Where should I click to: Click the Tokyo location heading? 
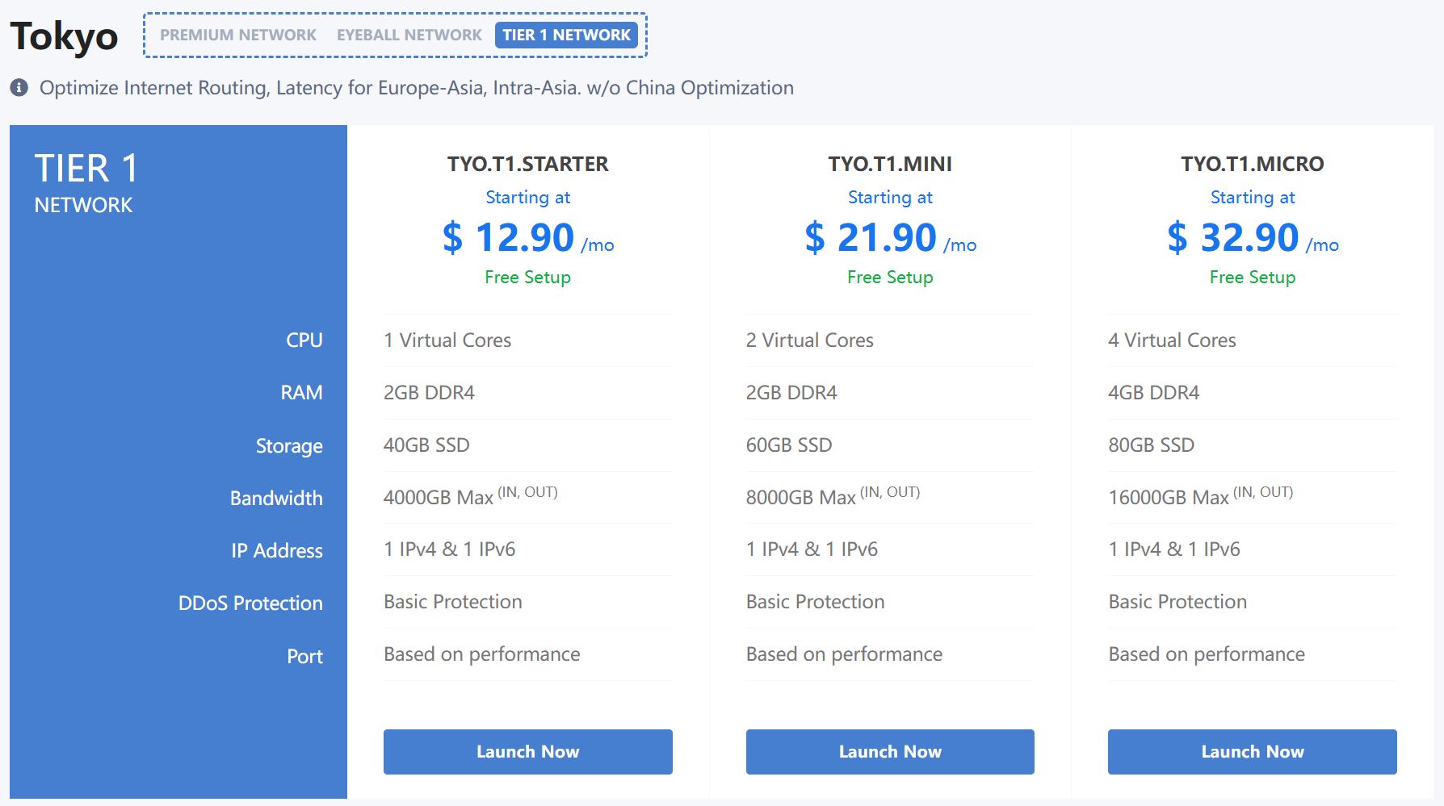64,37
